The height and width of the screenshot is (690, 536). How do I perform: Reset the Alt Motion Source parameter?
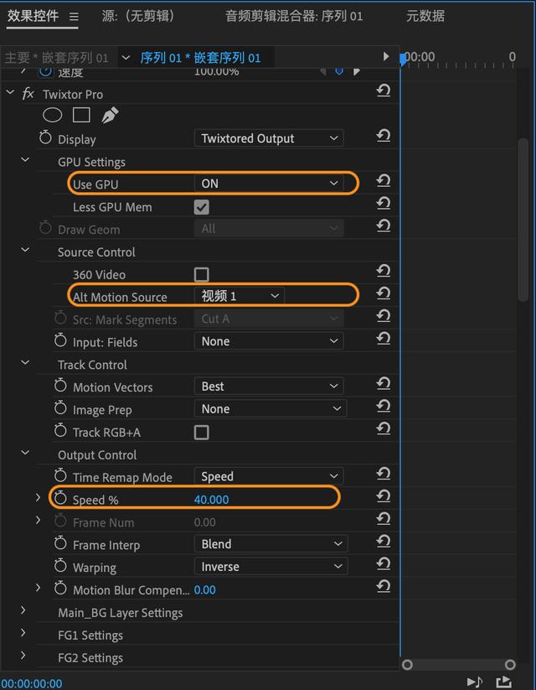point(384,293)
